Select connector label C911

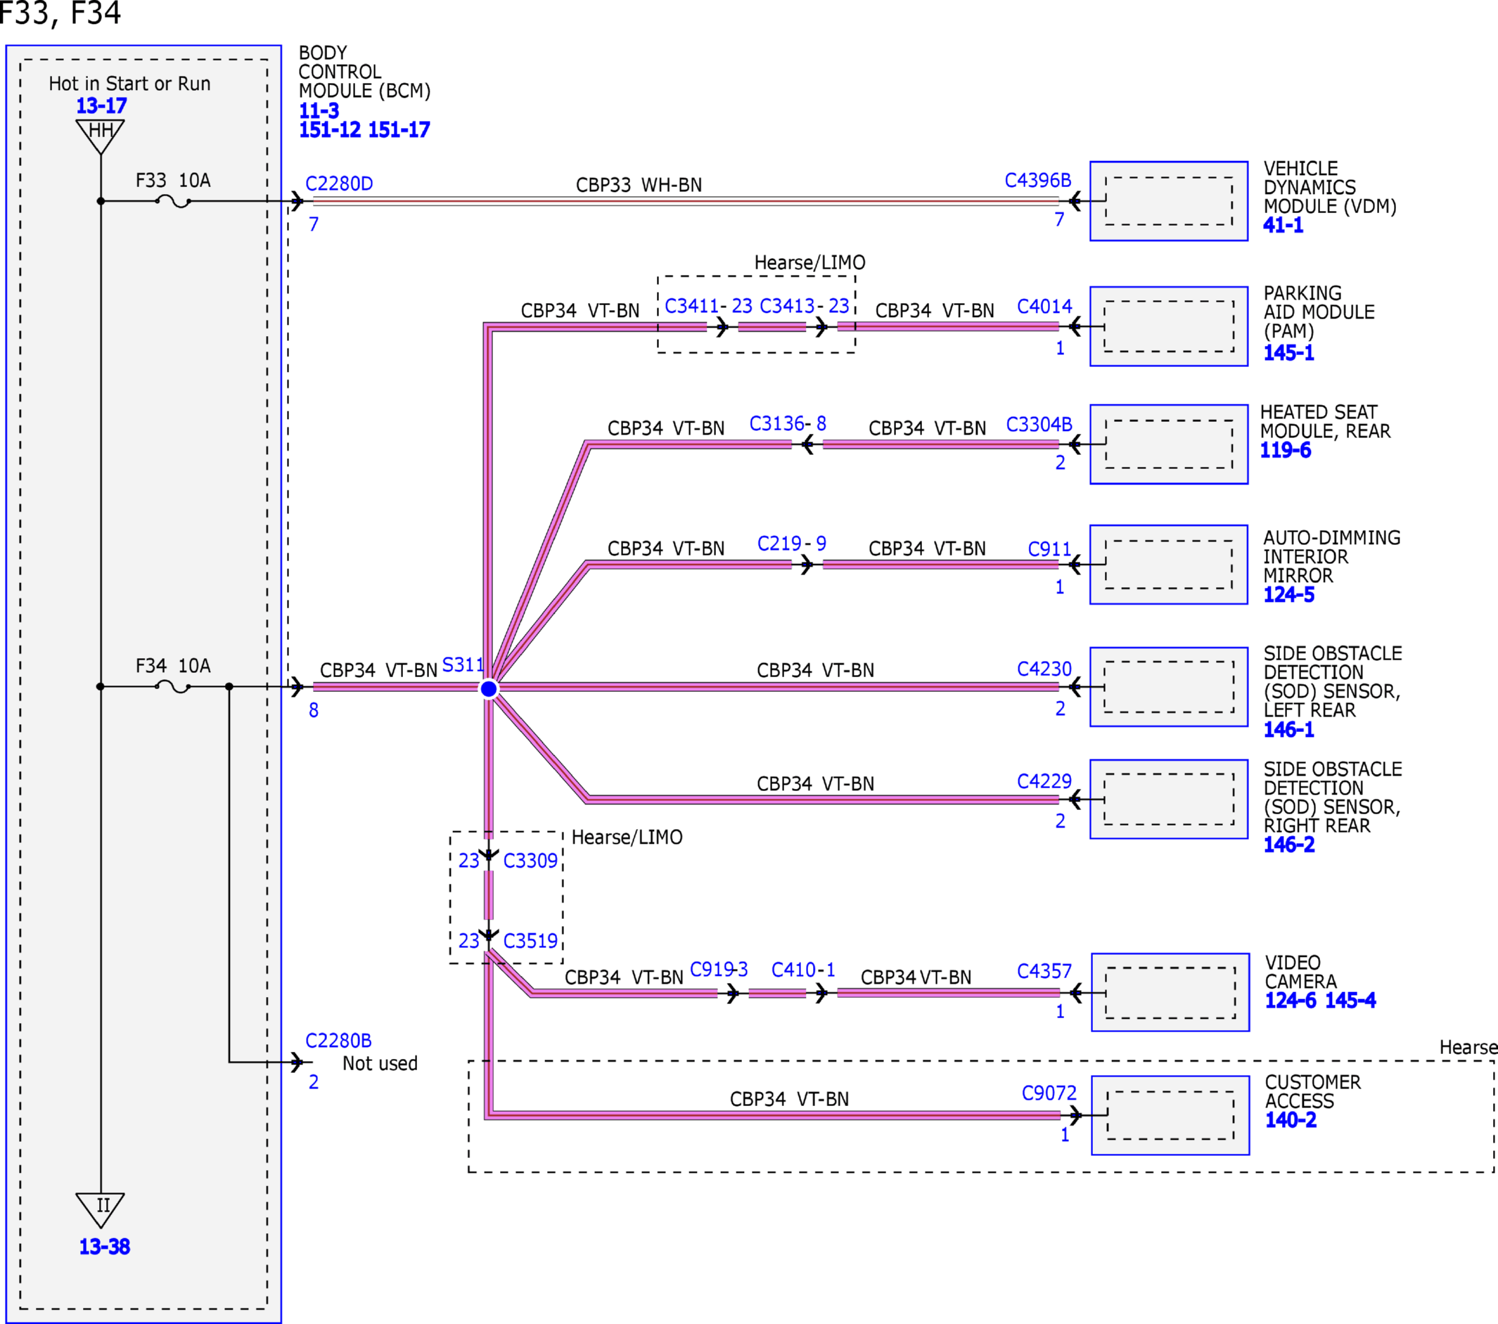(x=1049, y=549)
